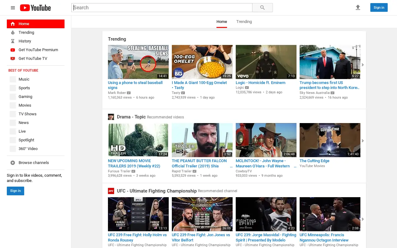The height and width of the screenshot is (248, 397).
Task: Click the Furious Trailer channel name
Action: 119,171
